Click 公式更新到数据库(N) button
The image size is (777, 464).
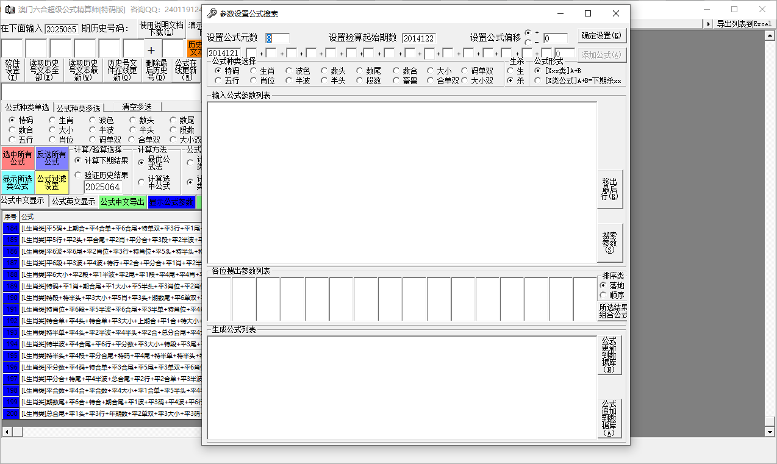pyautogui.click(x=609, y=354)
